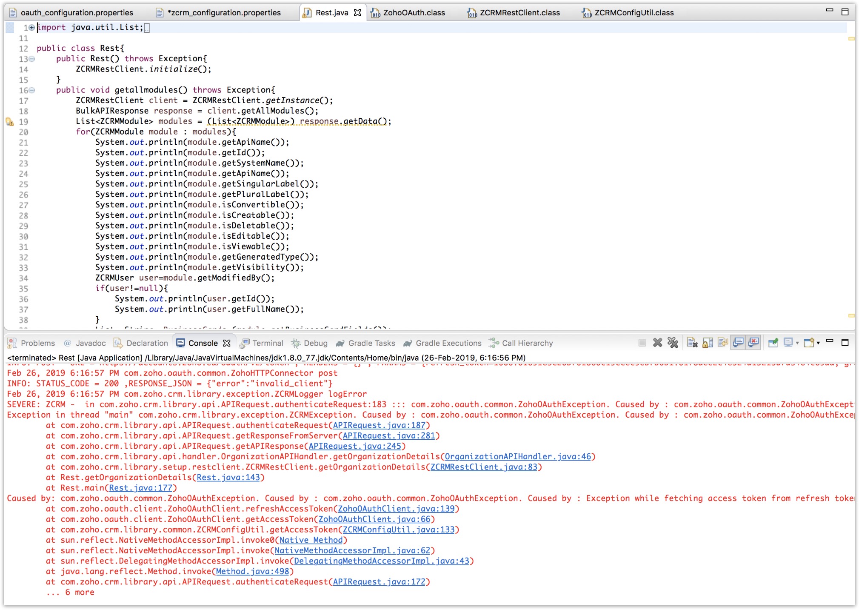The width and height of the screenshot is (859, 610).
Task: Switch to the Debug view
Action: coord(309,343)
